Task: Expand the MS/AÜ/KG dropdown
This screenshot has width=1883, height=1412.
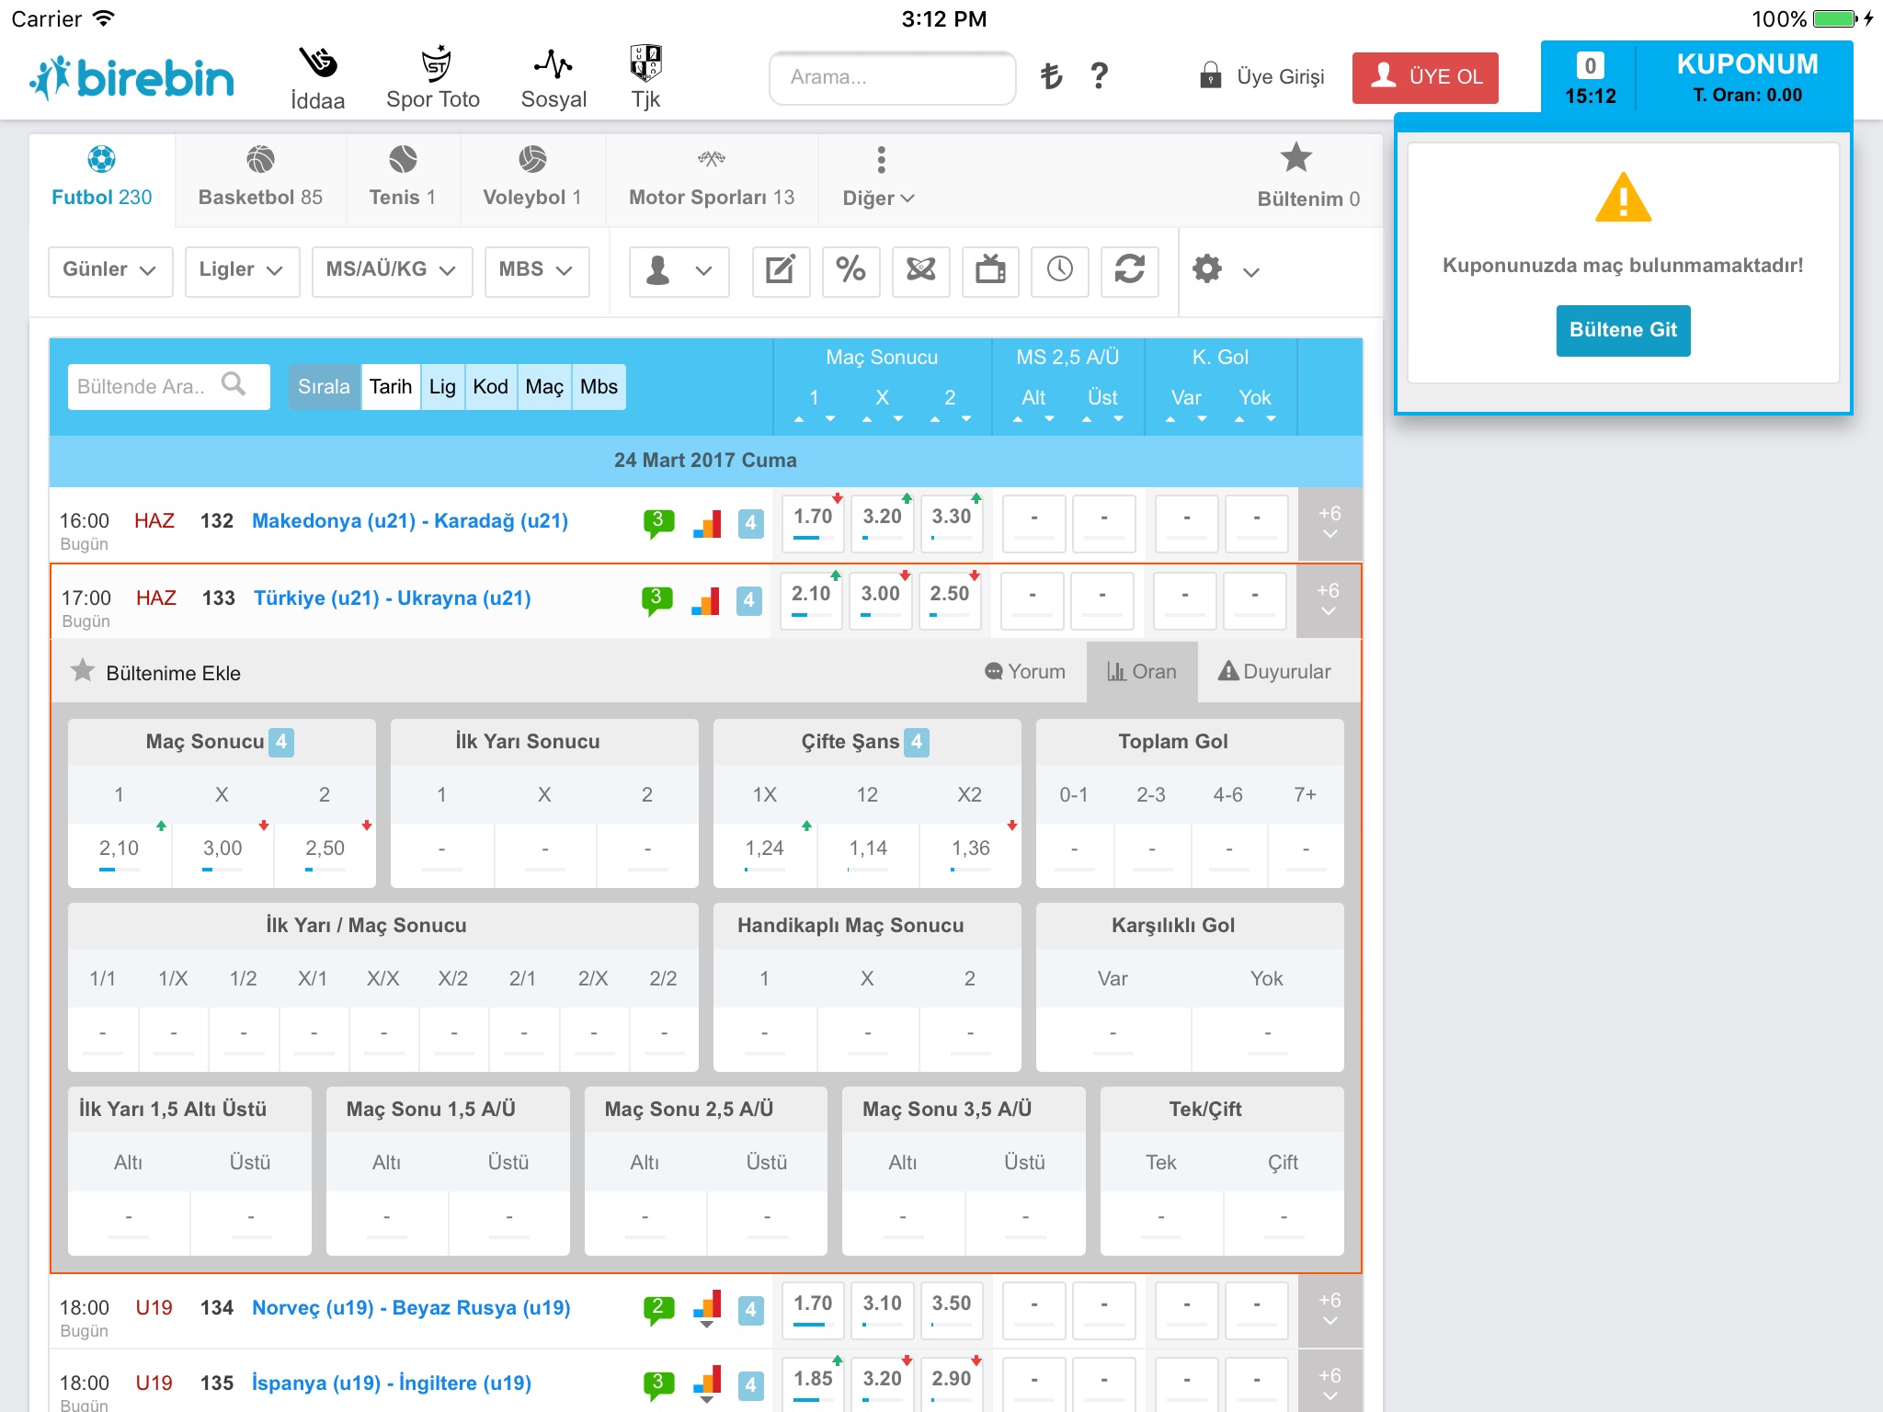Action: [391, 270]
